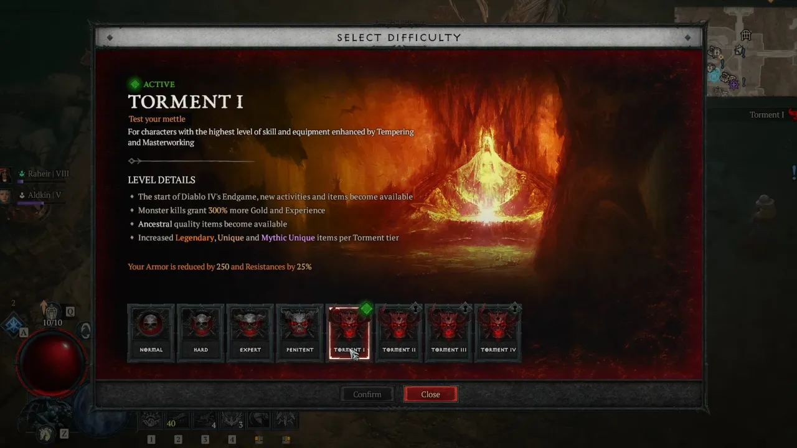Activate skill slot 1 on action bar
This screenshot has height=448, width=797.
151,420
